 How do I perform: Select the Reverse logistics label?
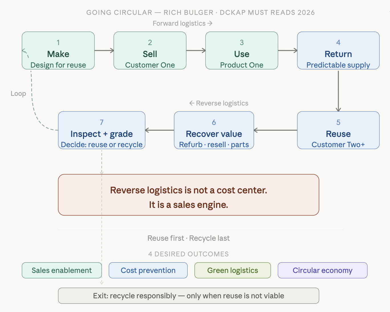tap(219, 103)
